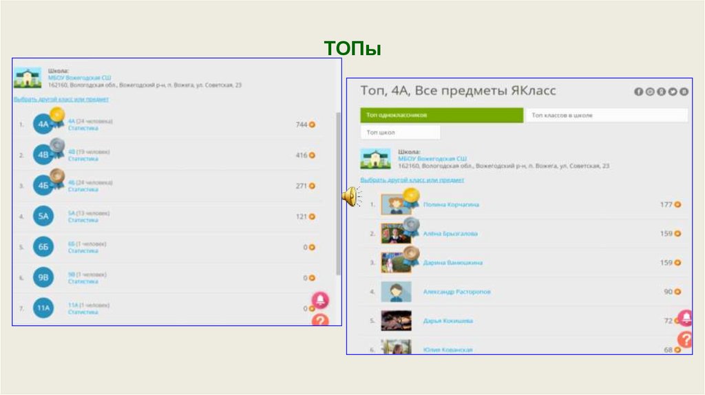This screenshot has width=705, height=395.
Task: Open school name link in left panel
Action: pos(80,78)
